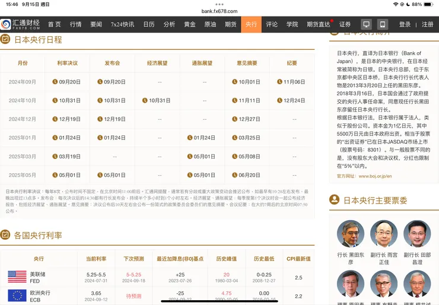Image resolution: width=439 pixels, height=305 pixels.
Task: Click the 美联储 FED row name
Action: (x=37, y=277)
